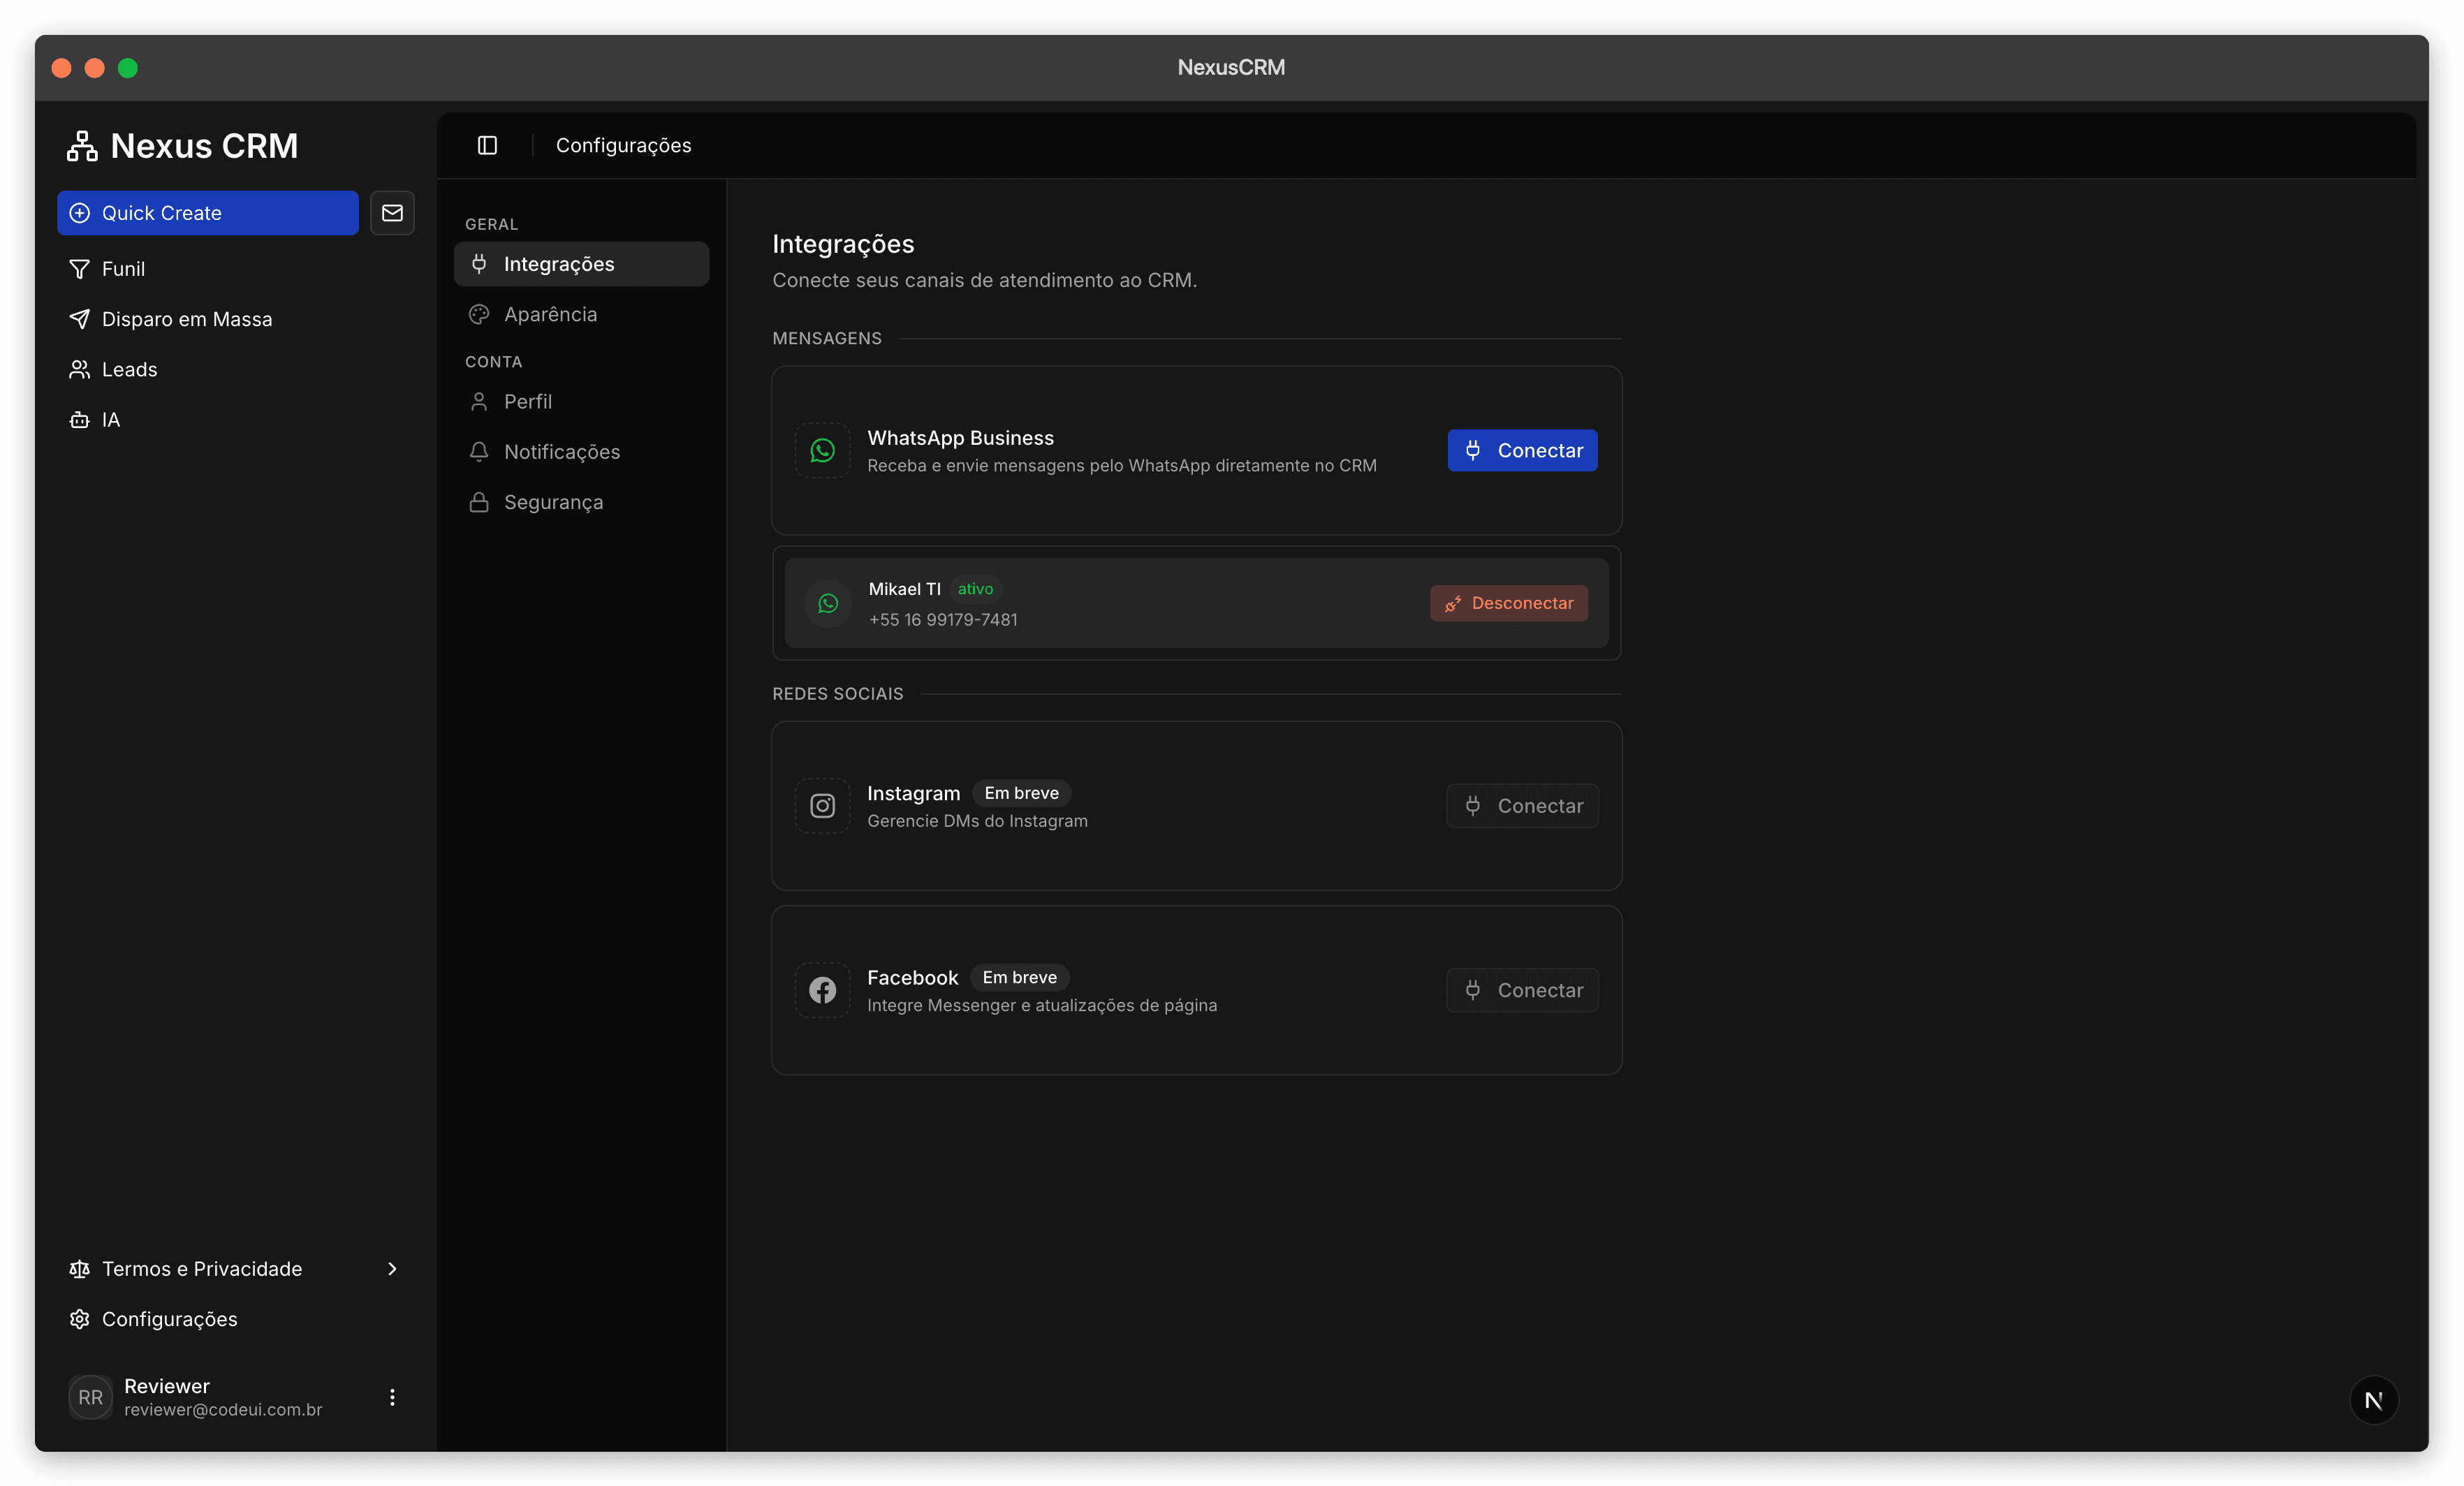The image size is (2464, 1486).
Task: Click the Instagram 'Em breve' badge
Action: [x=1021, y=793]
